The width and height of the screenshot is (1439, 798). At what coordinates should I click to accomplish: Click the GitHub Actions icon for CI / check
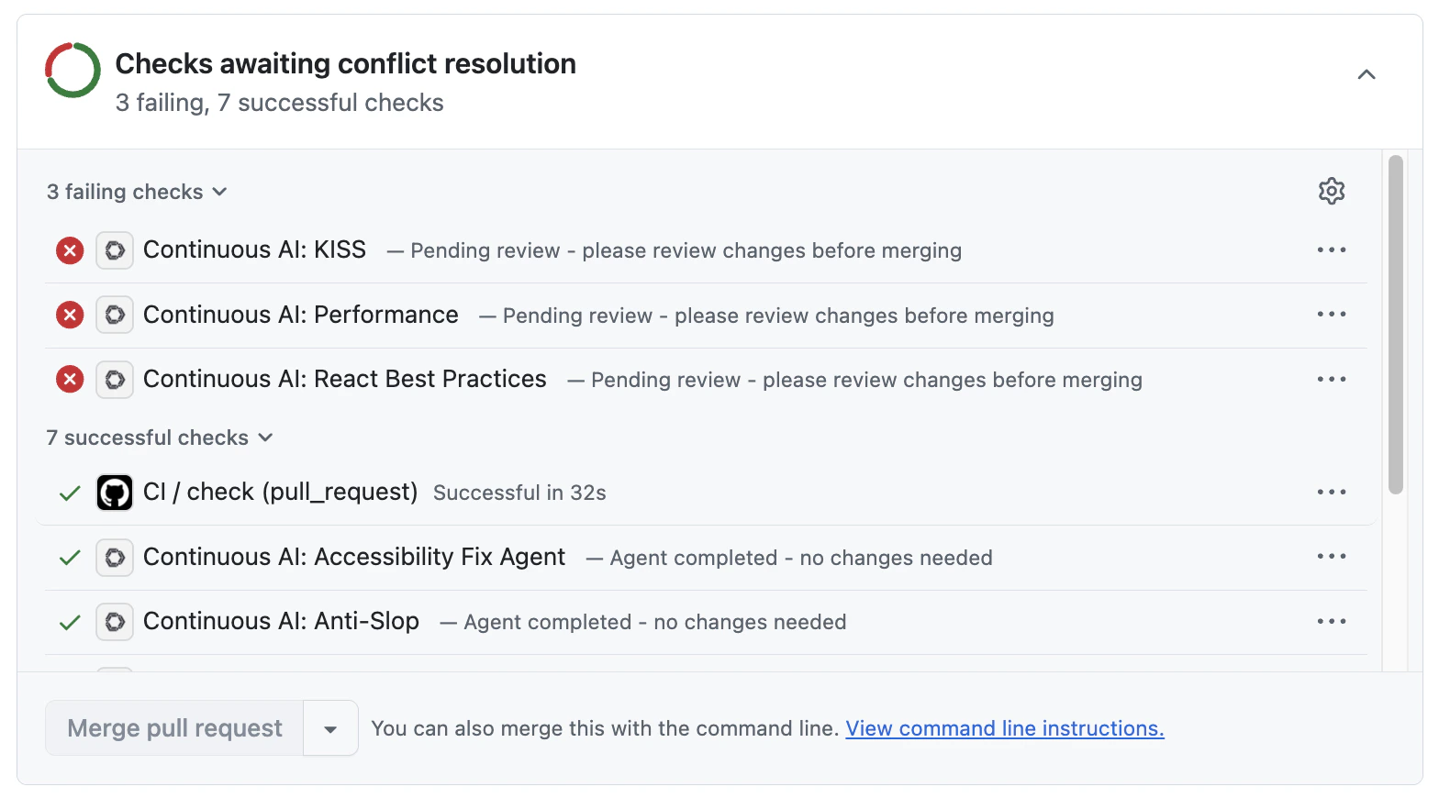tap(114, 492)
